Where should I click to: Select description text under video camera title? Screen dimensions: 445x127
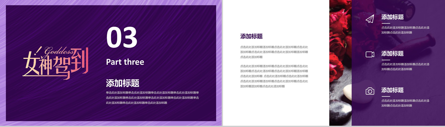click(x=405, y=67)
